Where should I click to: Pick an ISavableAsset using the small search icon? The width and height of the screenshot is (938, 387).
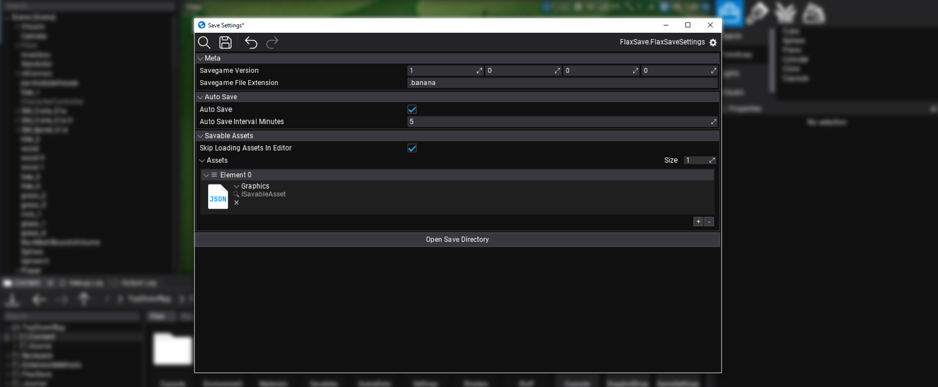(x=236, y=194)
